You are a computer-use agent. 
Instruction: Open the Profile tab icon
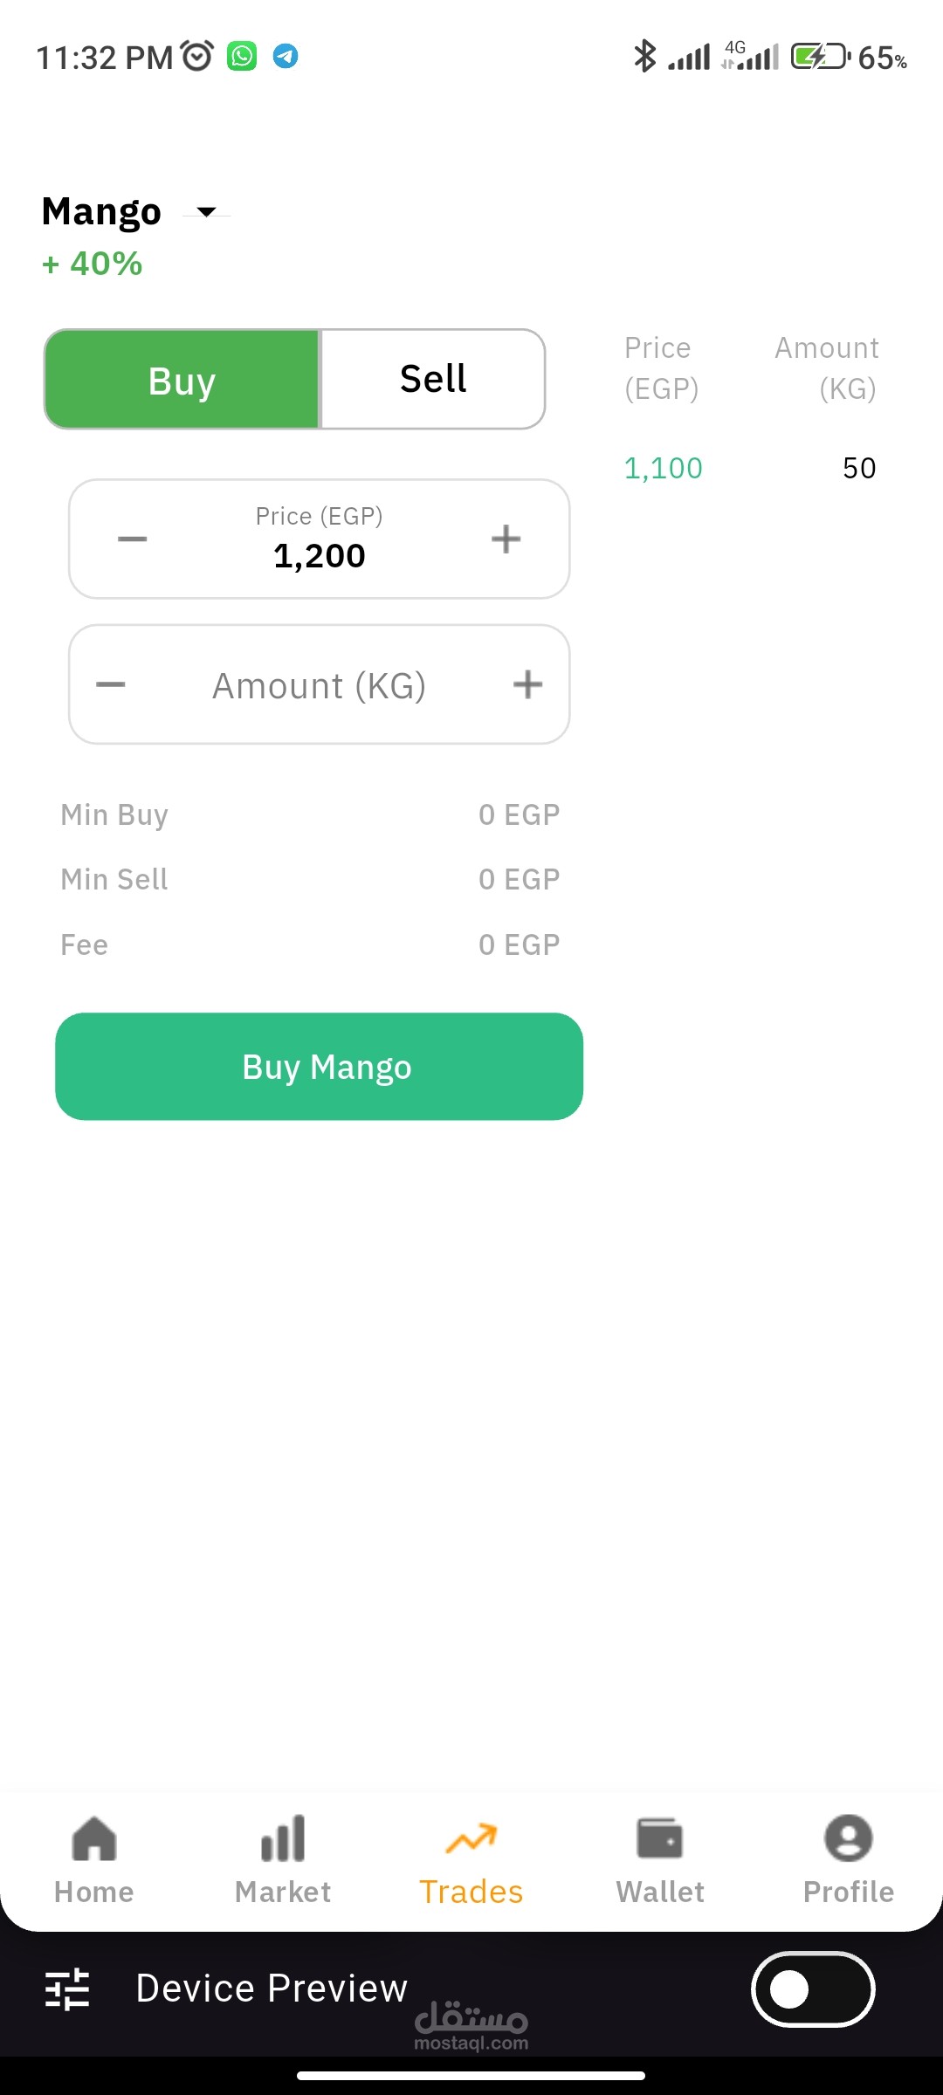point(848,1838)
